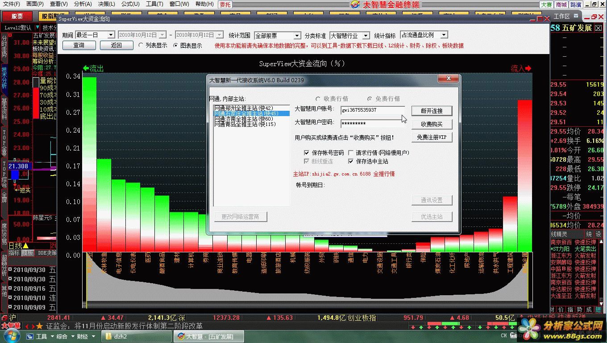This screenshot has width=607, height=343.
Task: Expand the 期间 最近一日 dropdown
Action: (111, 35)
